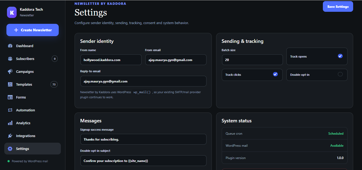
Task: Open the Campaigns megaphone icon
Action: (10, 71)
